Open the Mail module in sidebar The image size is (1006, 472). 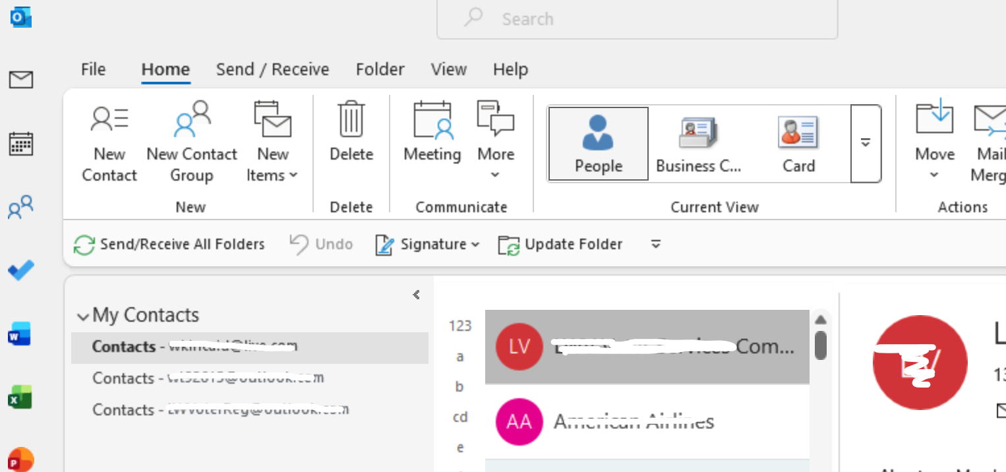pos(21,80)
